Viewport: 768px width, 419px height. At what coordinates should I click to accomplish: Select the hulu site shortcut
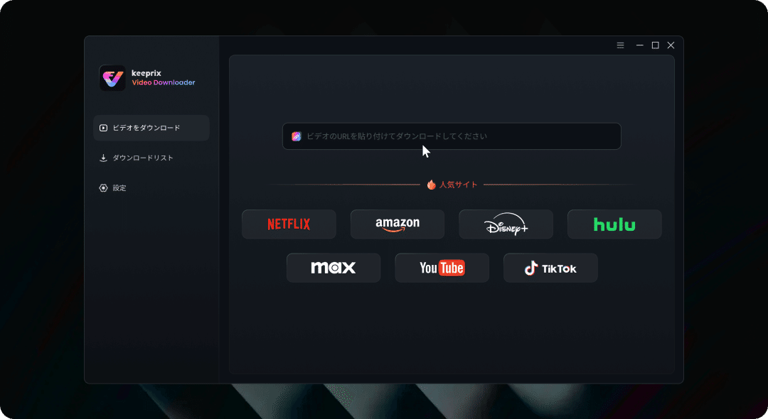[x=614, y=224]
